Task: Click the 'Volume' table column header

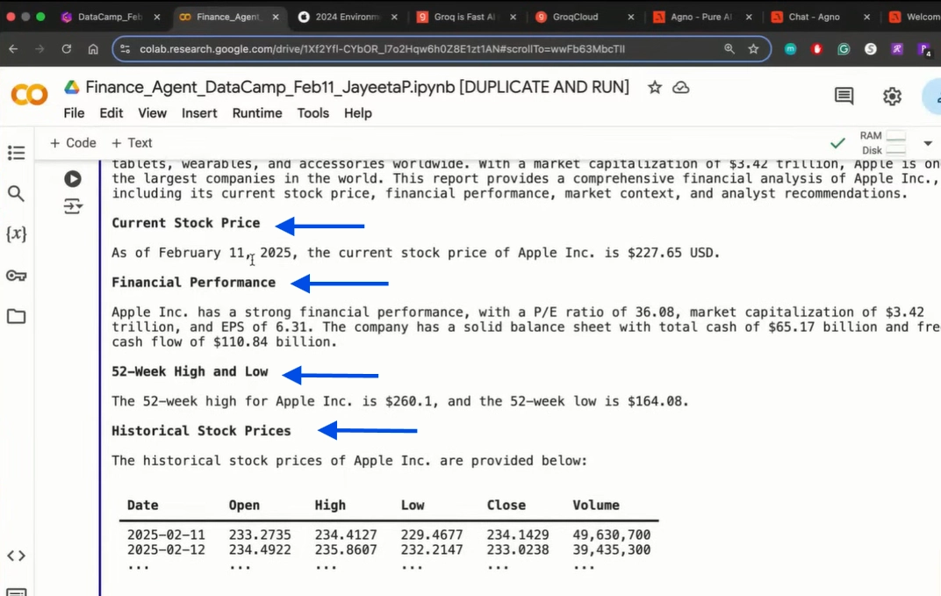Action: click(596, 506)
